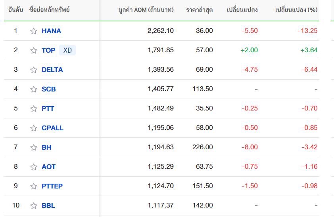Sort by เปลี่ยนแปลง (%) column header
334x217 pixels.
[296, 10]
